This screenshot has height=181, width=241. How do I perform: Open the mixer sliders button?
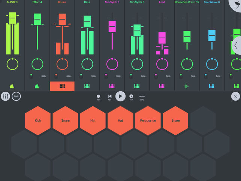click(5, 96)
